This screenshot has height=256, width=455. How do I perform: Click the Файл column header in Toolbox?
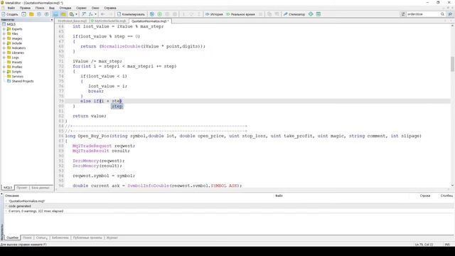[x=279, y=196]
